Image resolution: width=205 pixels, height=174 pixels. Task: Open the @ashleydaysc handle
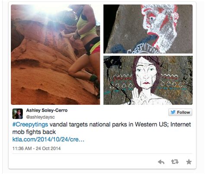40,117
